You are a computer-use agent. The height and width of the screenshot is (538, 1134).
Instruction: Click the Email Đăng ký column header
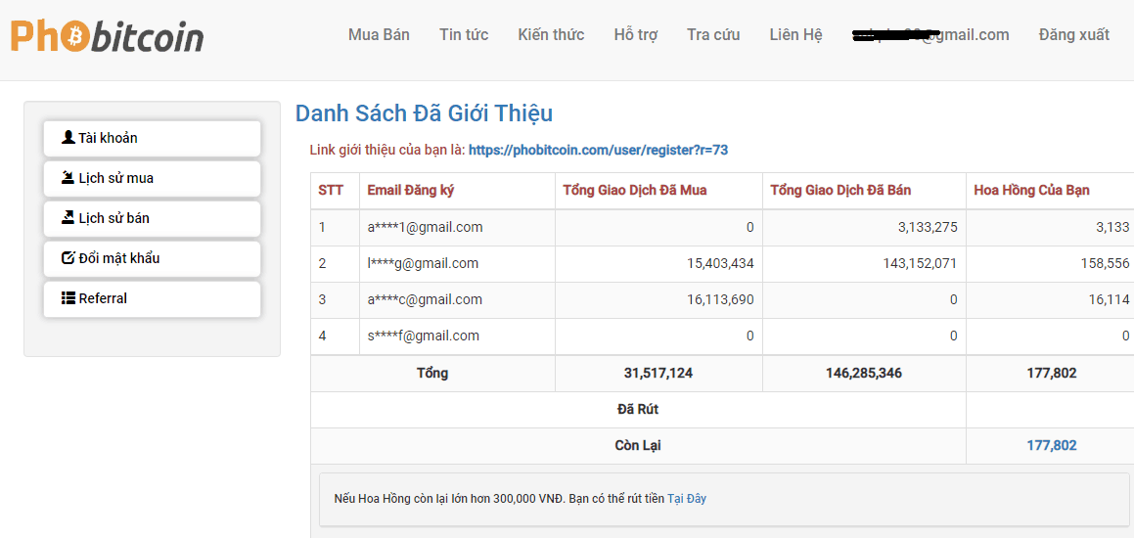point(411,191)
